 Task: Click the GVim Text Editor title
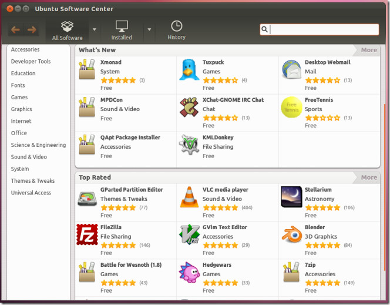tap(224, 227)
